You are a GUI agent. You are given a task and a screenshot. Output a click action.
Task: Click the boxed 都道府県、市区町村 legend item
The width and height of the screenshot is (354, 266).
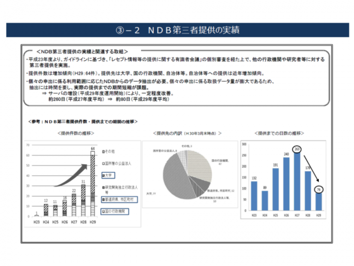120,199
